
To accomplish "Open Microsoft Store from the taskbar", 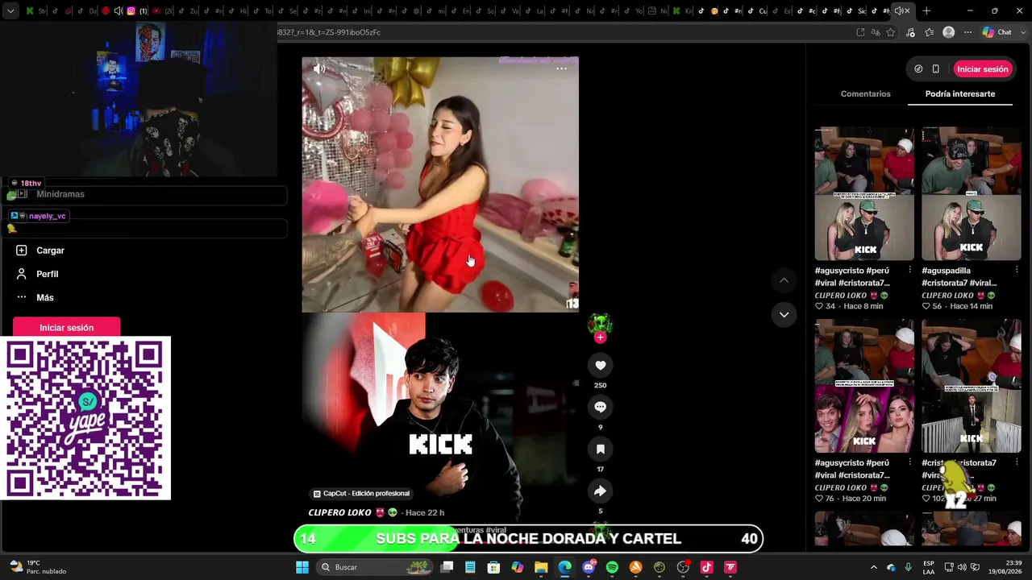I will click(493, 567).
